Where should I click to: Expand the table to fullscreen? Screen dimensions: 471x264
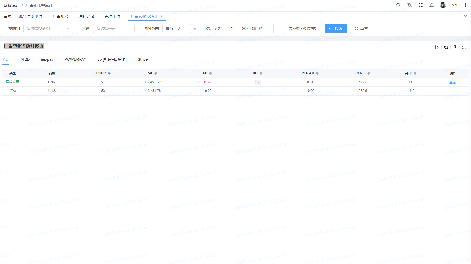coord(464,47)
